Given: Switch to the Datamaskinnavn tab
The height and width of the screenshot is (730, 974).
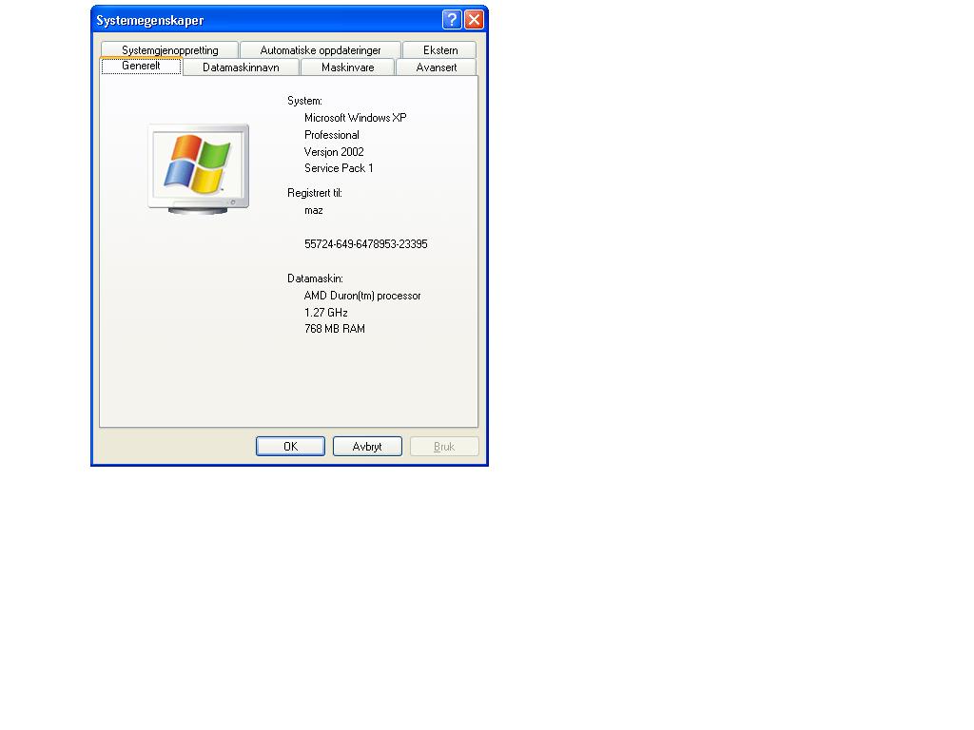Looking at the screenshot, I should [x=241, y=67].
